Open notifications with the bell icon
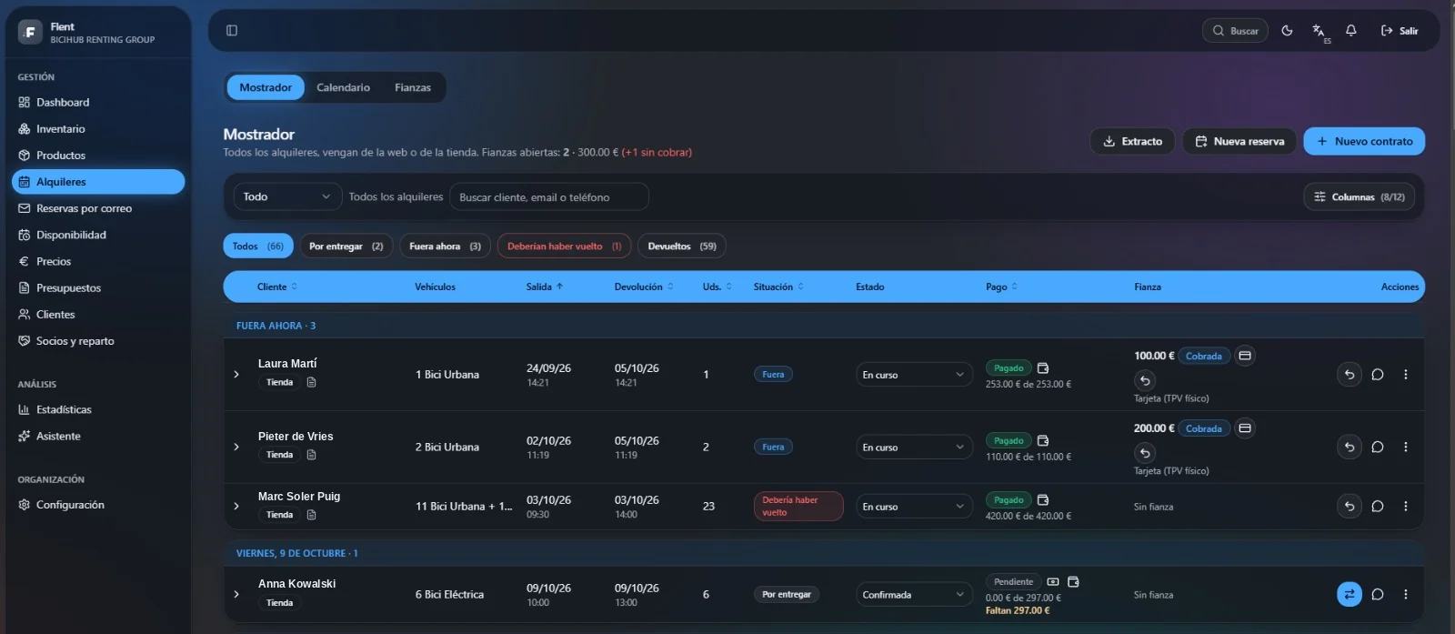The width and height of the screenshot is (1455, 634). 1351,31
